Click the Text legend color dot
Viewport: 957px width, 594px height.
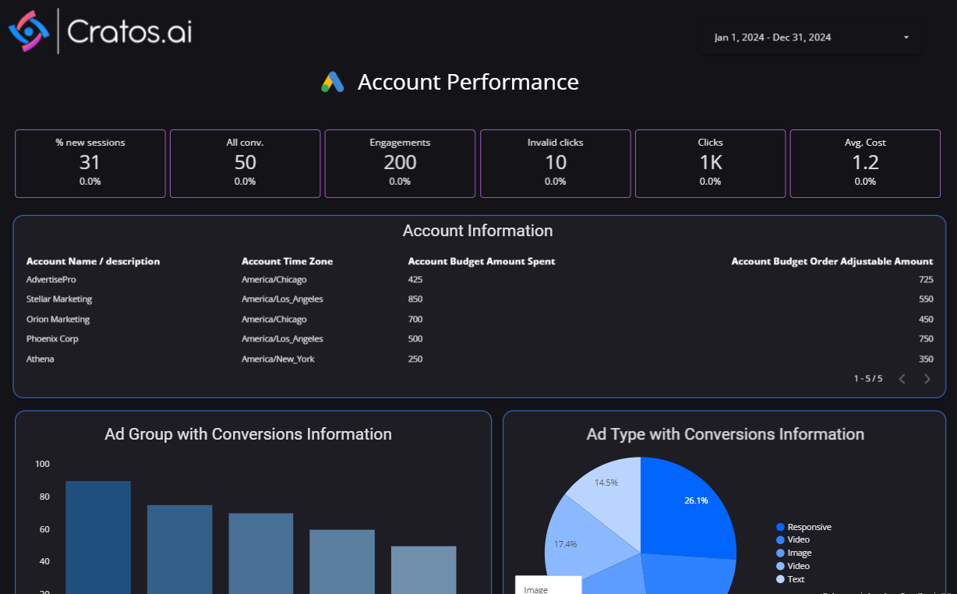point(780,579)
